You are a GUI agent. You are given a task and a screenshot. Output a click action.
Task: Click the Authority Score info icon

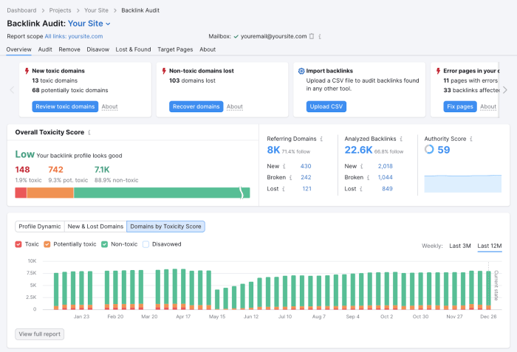[x=471, y=139]
